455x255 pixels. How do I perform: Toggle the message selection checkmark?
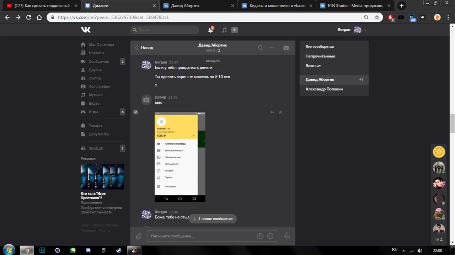(x=136, y=112)
